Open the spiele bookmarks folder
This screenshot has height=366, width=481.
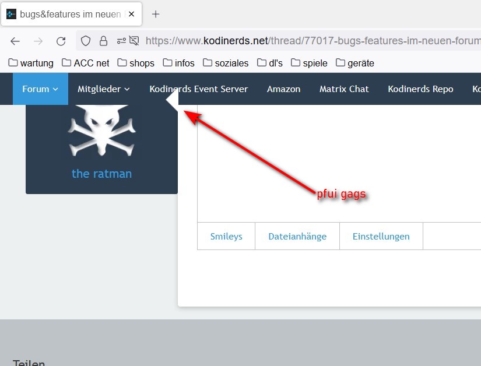click(x=309, y=63)
